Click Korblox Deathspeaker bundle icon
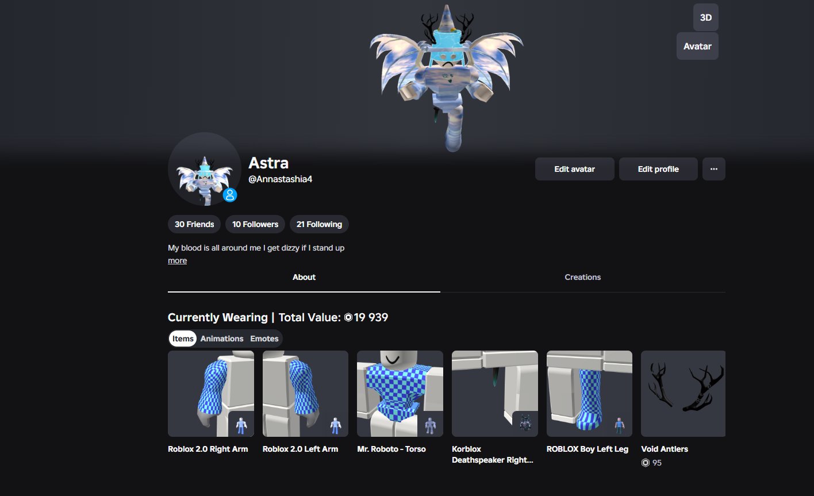The image size is (814, 496). [x=525, y=424]
